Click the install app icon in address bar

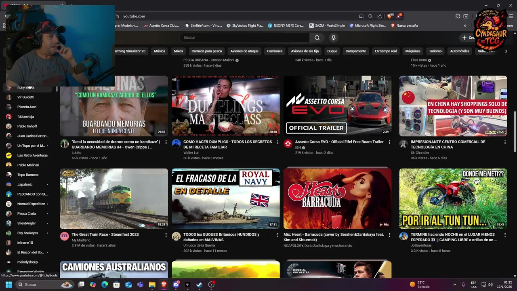(361, 16)
